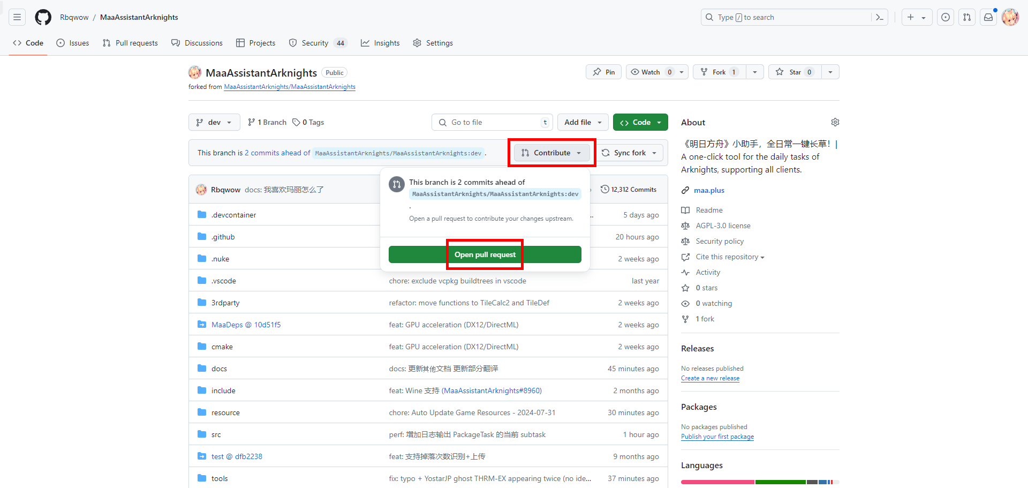The width and height of the screenshot is (1028, 488).
Task: Open the cmake folder
Action: click(x=222, y=347)
